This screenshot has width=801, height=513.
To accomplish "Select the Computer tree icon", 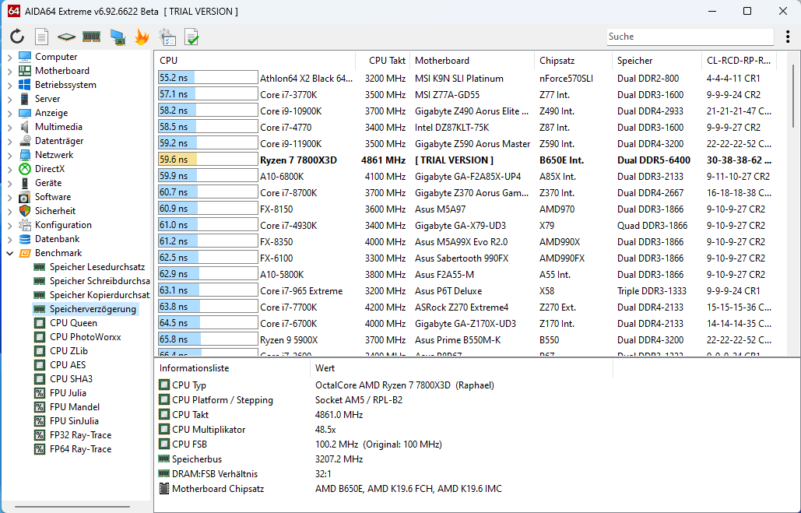I will pyautogui.click(x=25, y=57).
